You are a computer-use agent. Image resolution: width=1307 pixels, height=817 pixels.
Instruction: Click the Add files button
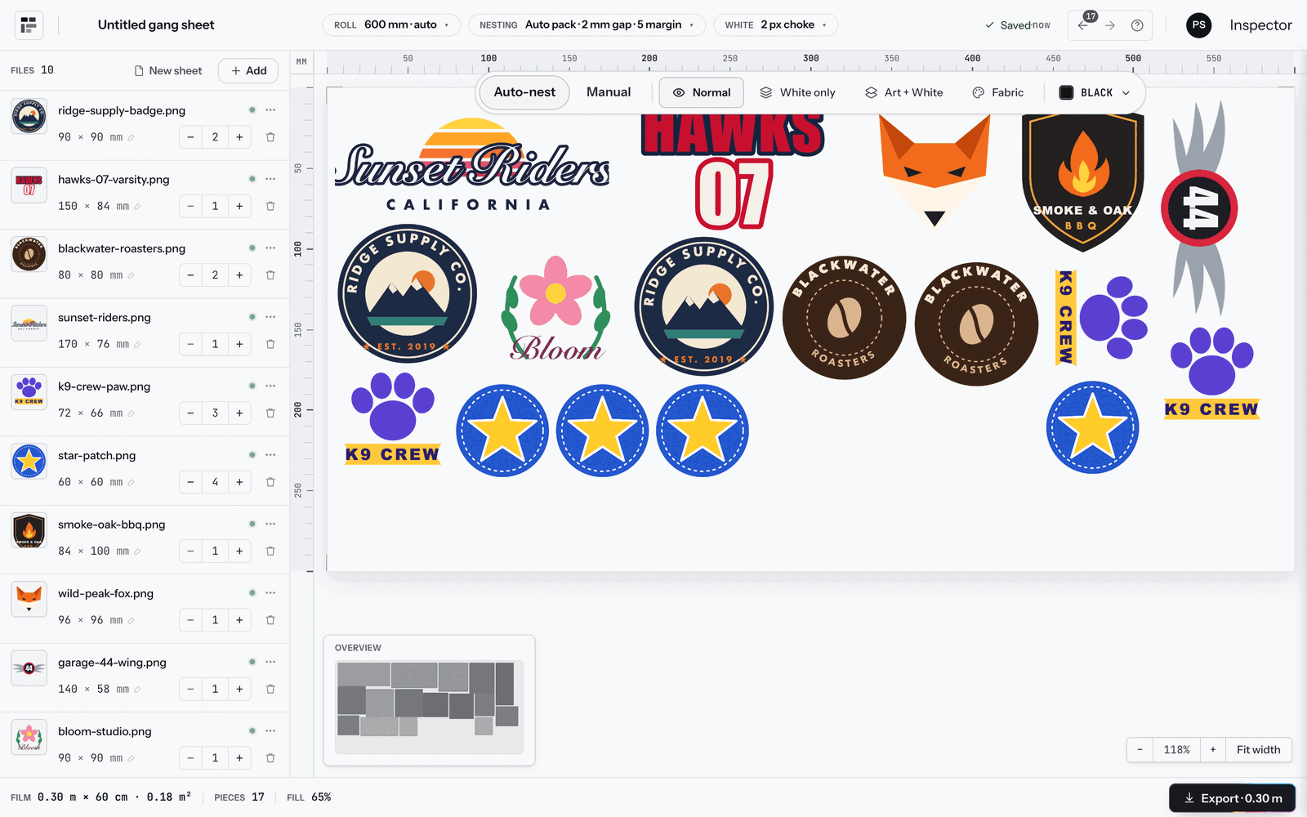(x=248, y=71)
